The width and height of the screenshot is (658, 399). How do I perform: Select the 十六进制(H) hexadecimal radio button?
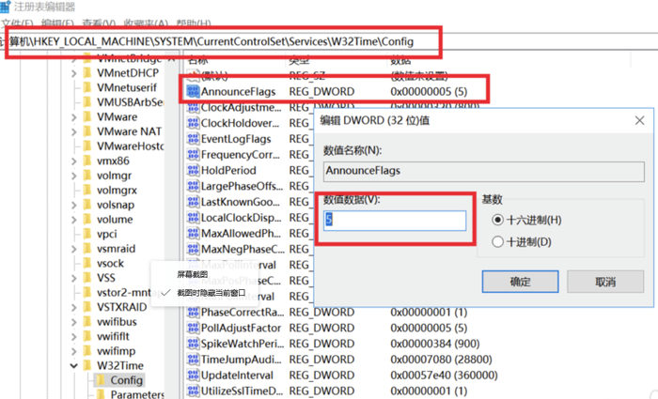(497, 220)
